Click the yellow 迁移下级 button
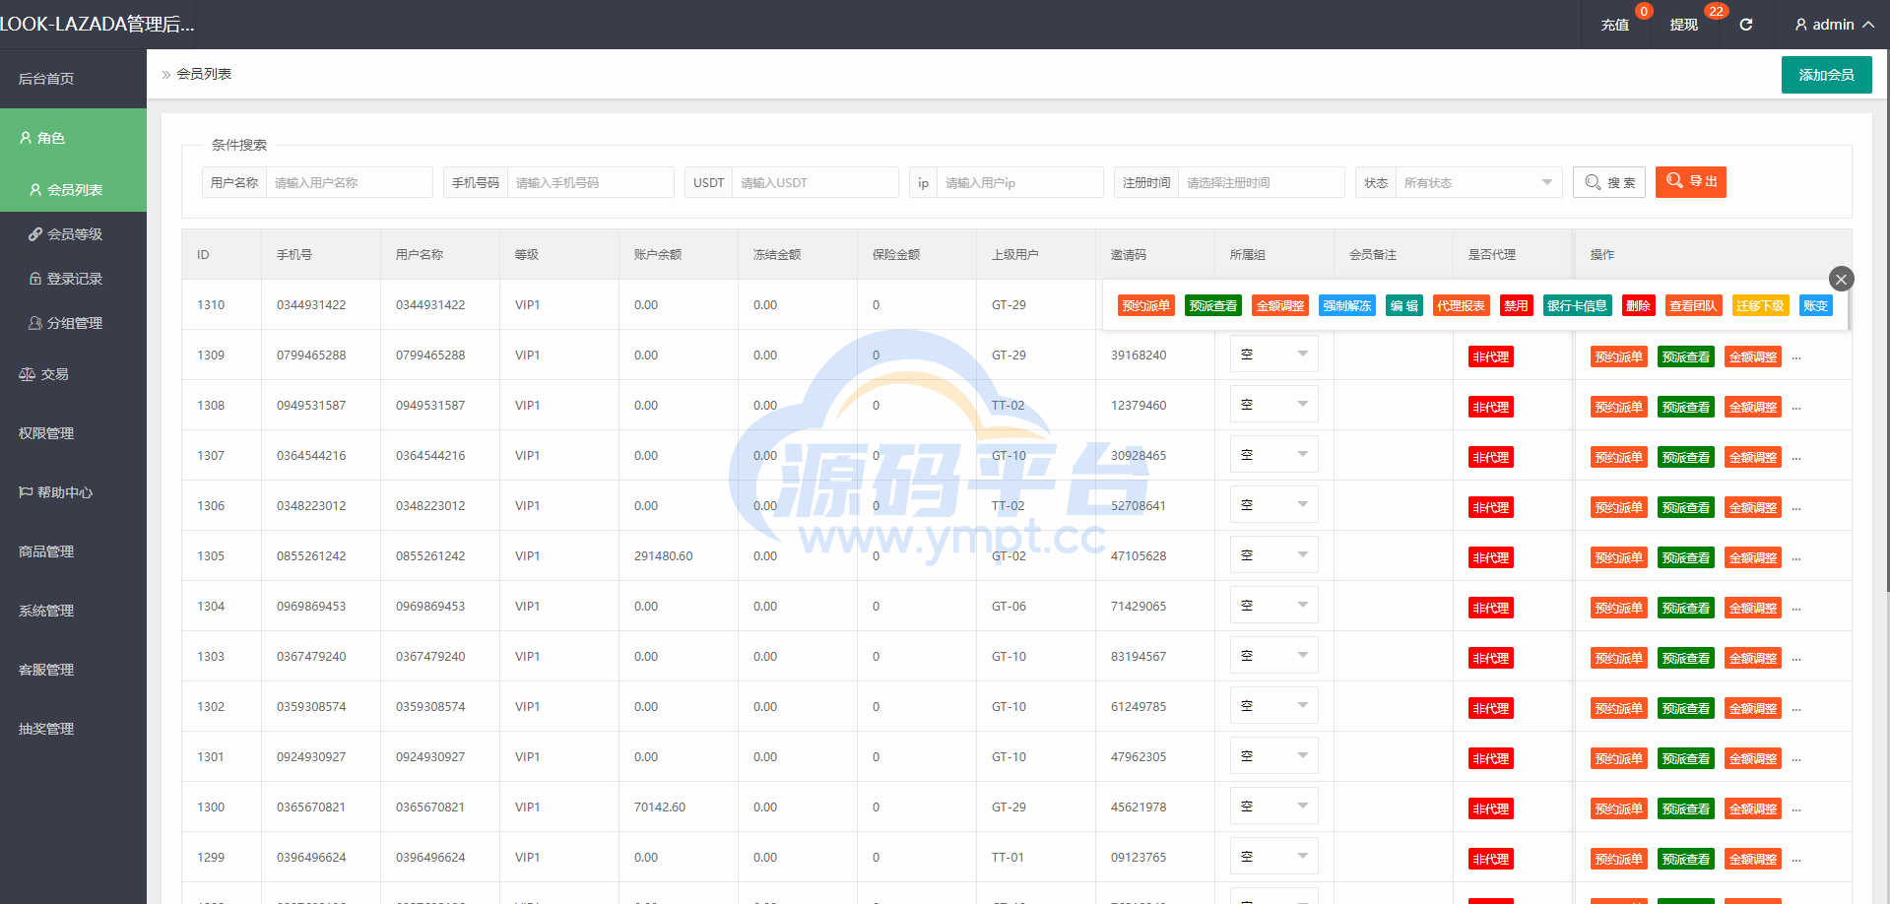 pos(1761,305)
